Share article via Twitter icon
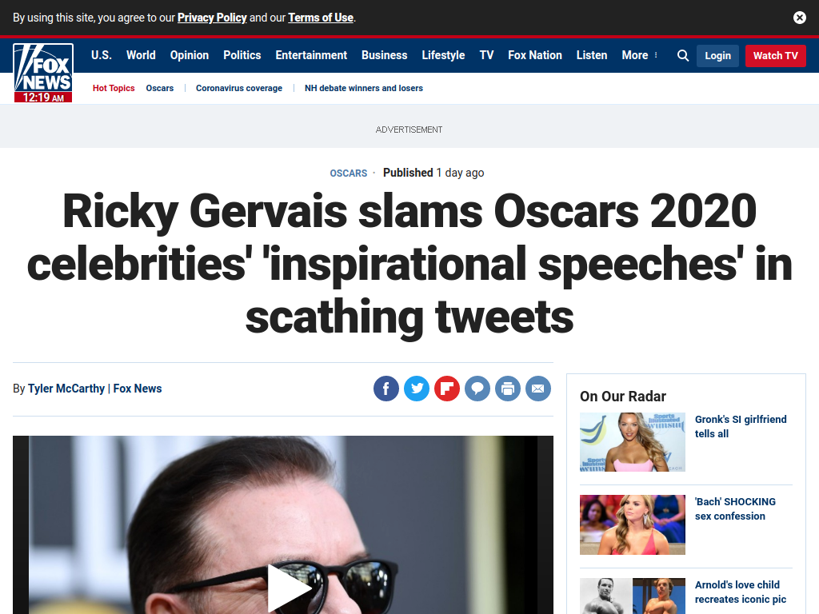The image size is (819, 614). click(x=417, y=389)
